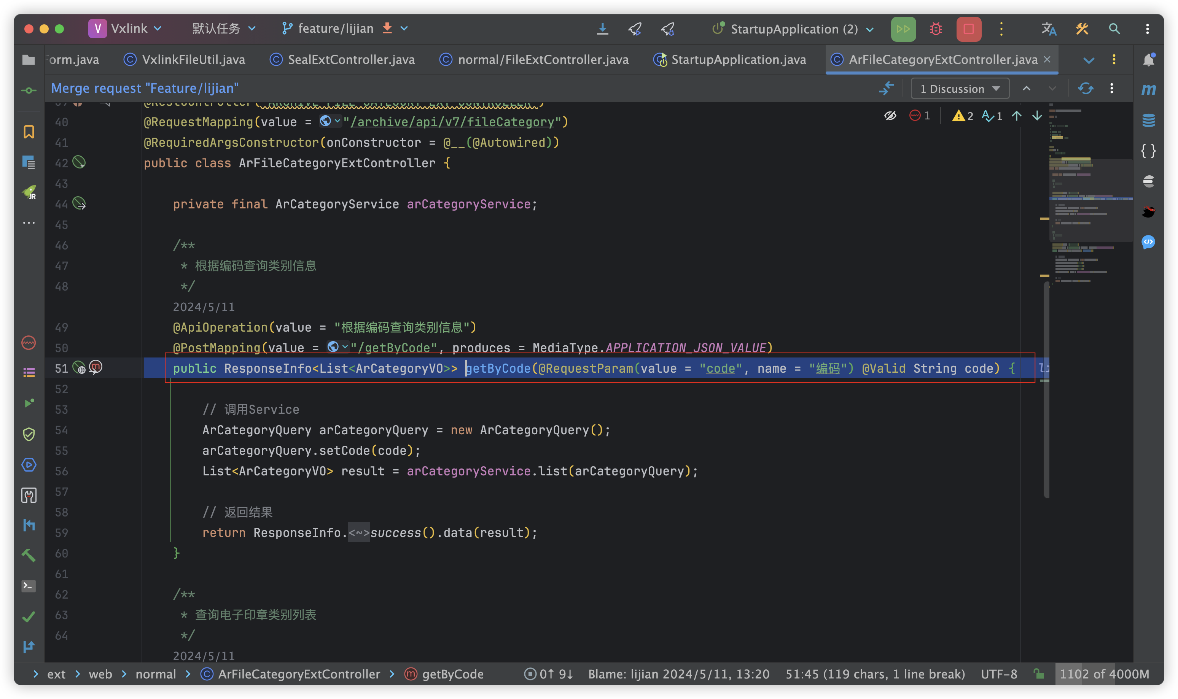Open the Merge request "Feature/lijian" link

point(145,89)
